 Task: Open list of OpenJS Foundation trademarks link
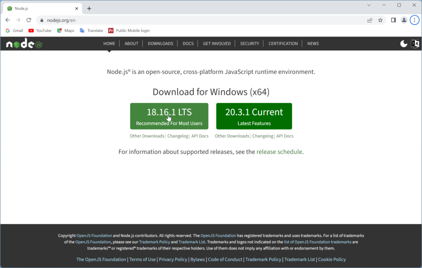click(x=318, y=242)
